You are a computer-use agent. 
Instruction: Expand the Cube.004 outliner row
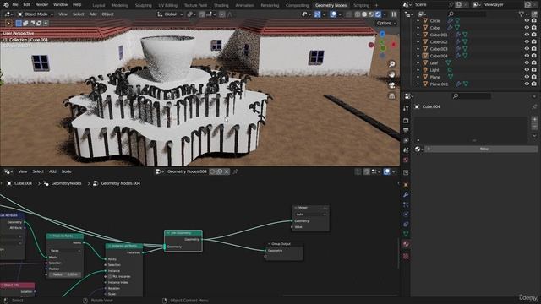(418, 56)
